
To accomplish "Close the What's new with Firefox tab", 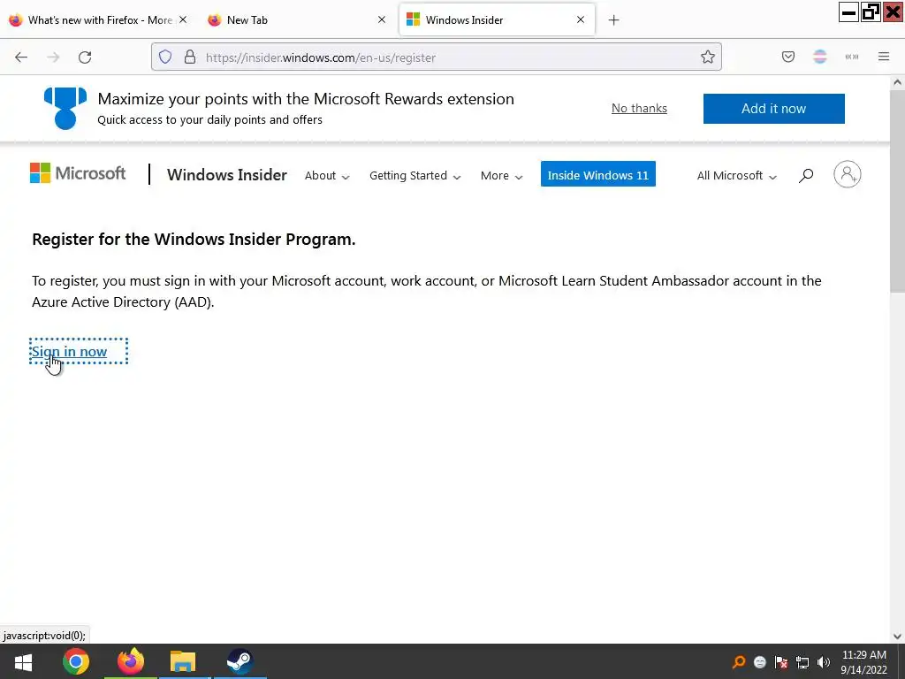I will tap(183, 19).
